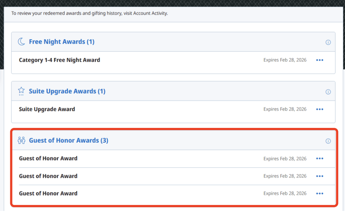Open options menu for first Guest of Honor Award
Viewport: 345px width, 219px height.
pos(320,159)
